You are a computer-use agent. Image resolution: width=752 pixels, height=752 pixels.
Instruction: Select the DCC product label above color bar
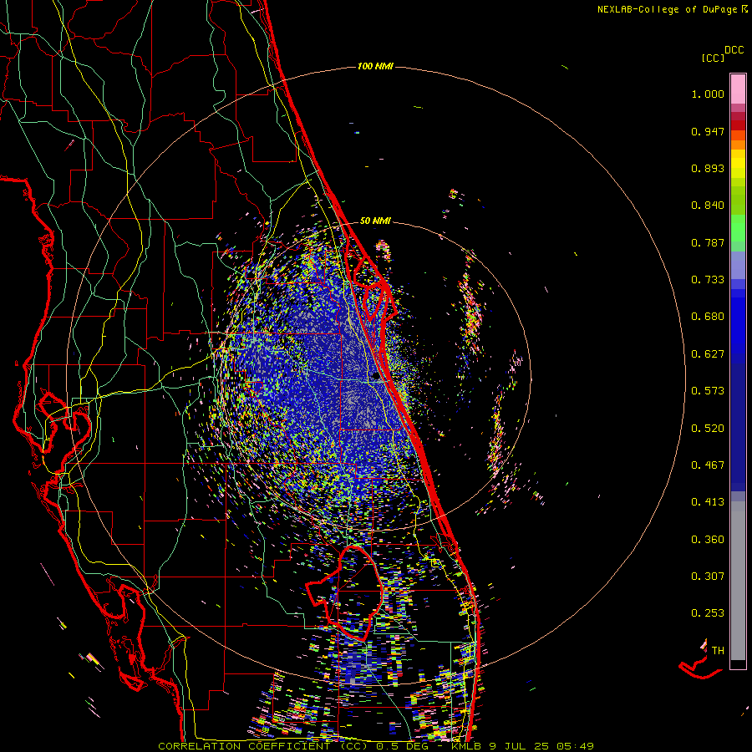[734, 50]
